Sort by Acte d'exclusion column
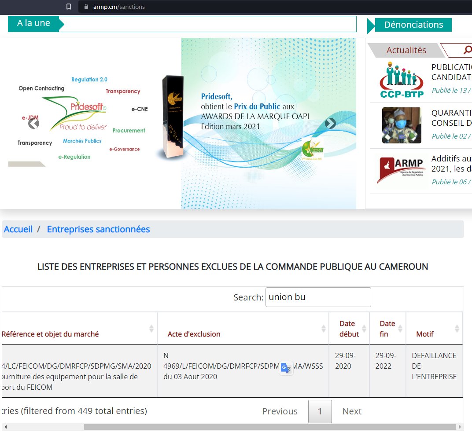 (243, 329)
